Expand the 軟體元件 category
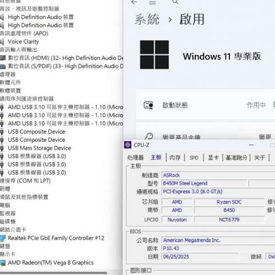275x275 pixels. click(10, 82)
